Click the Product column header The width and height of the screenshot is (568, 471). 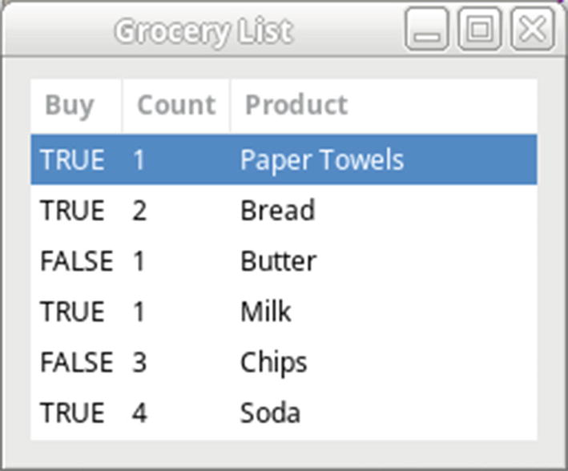tap(296, 106)
